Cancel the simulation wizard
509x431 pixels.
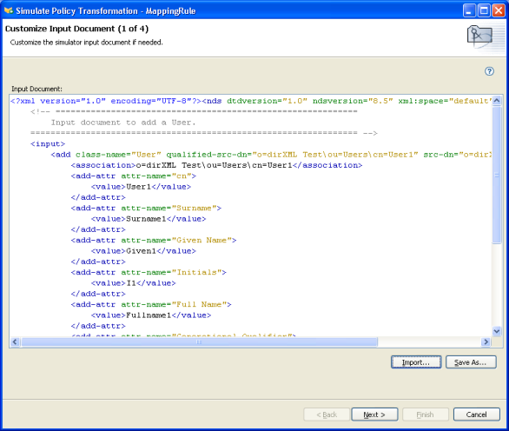(476, 414)
